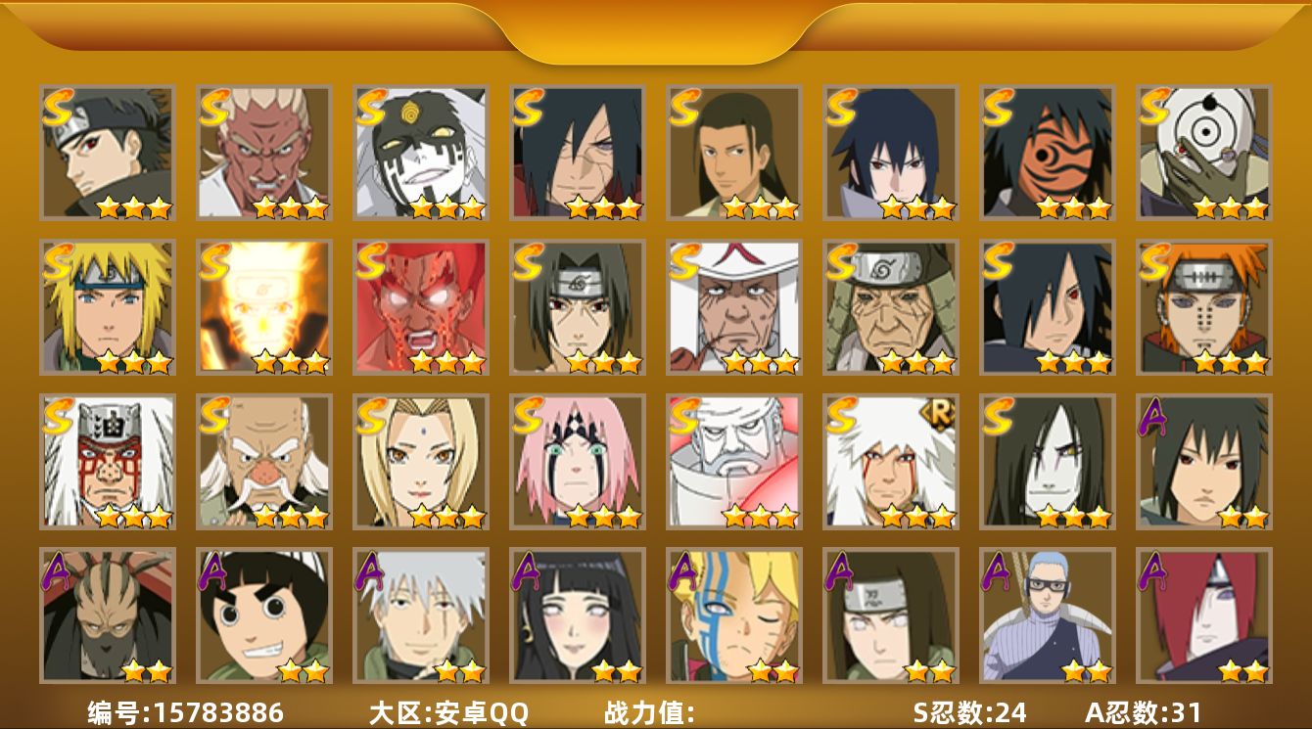This screenshot has width=1312, height=729.
Task: Select the red-haired Nagato A-rank portrait
Action: tap(1204, 615)
